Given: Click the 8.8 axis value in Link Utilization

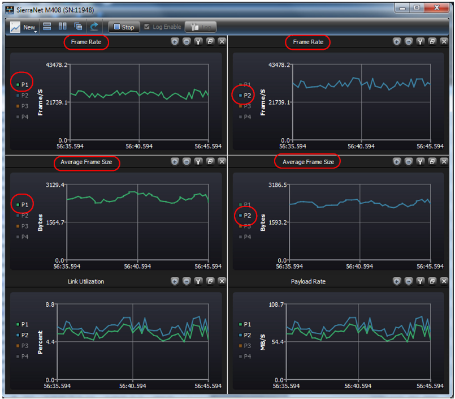Looking at the screenshot, I should point(50,304).
